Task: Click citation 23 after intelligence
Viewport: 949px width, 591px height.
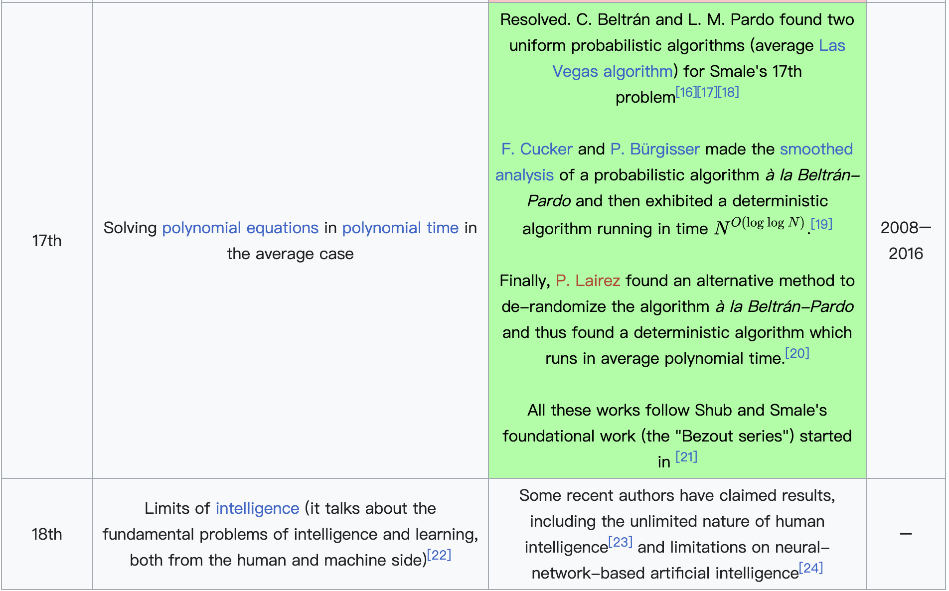Action: pyautogui.click(x=621, y=542)
